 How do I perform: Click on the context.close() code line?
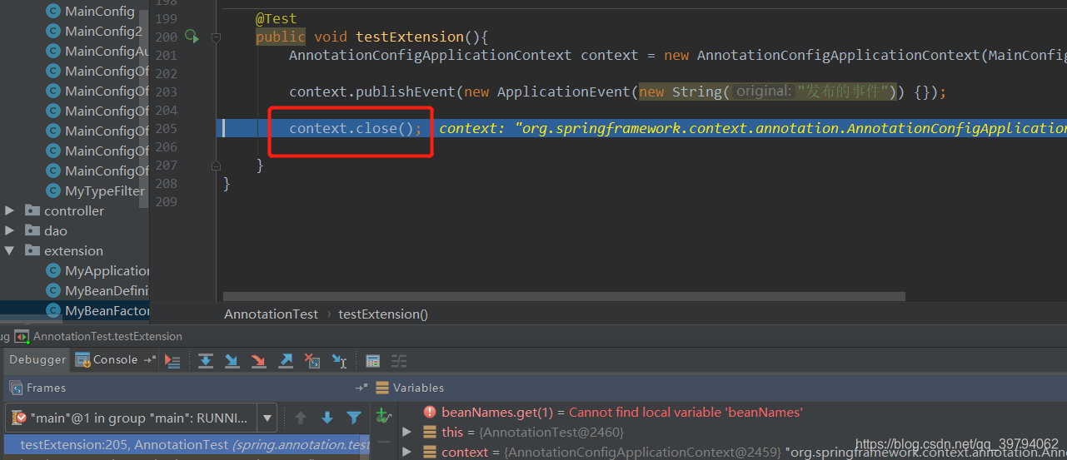point(356,128)
